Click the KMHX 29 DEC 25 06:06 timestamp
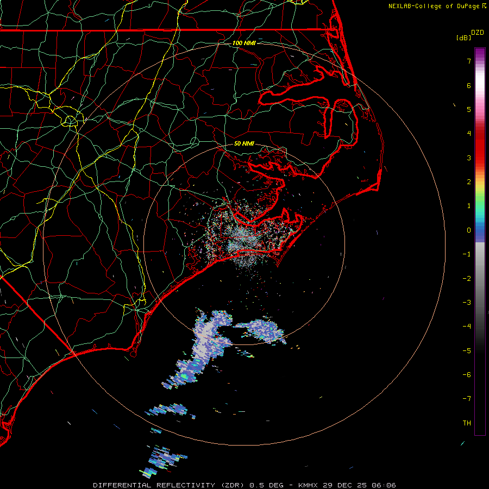This screenshot has height=489, width=489. [x=347, y=485]
